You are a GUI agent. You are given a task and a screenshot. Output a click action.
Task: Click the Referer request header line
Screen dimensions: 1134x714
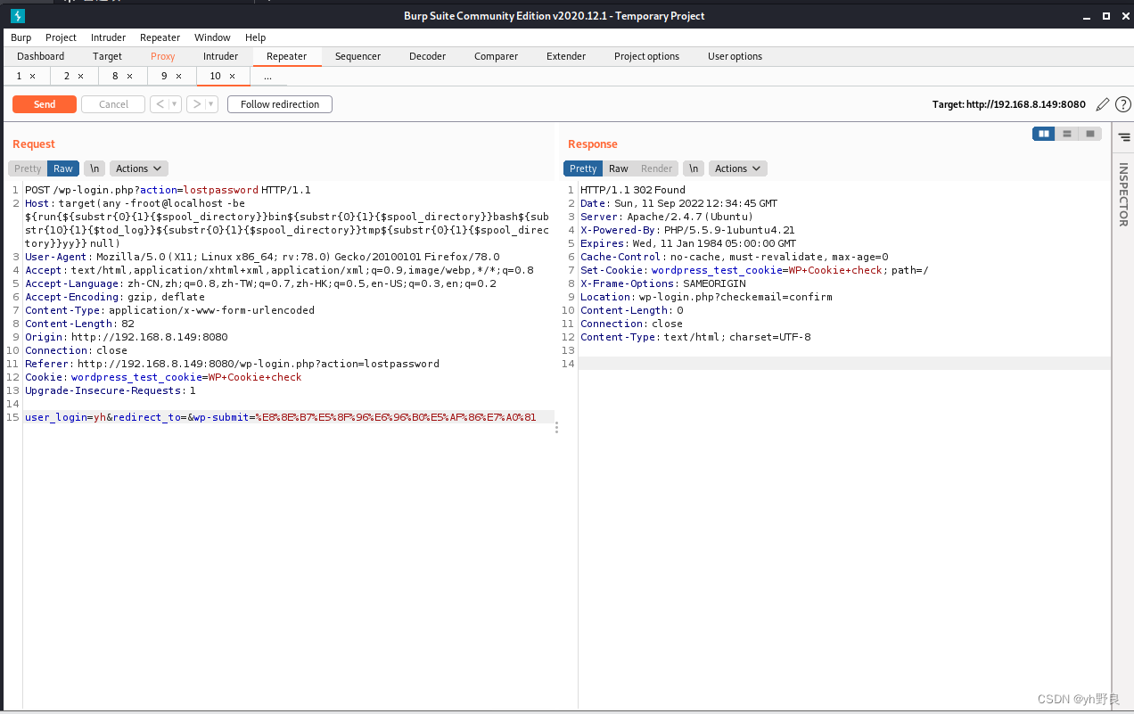(x=232, y=364)
